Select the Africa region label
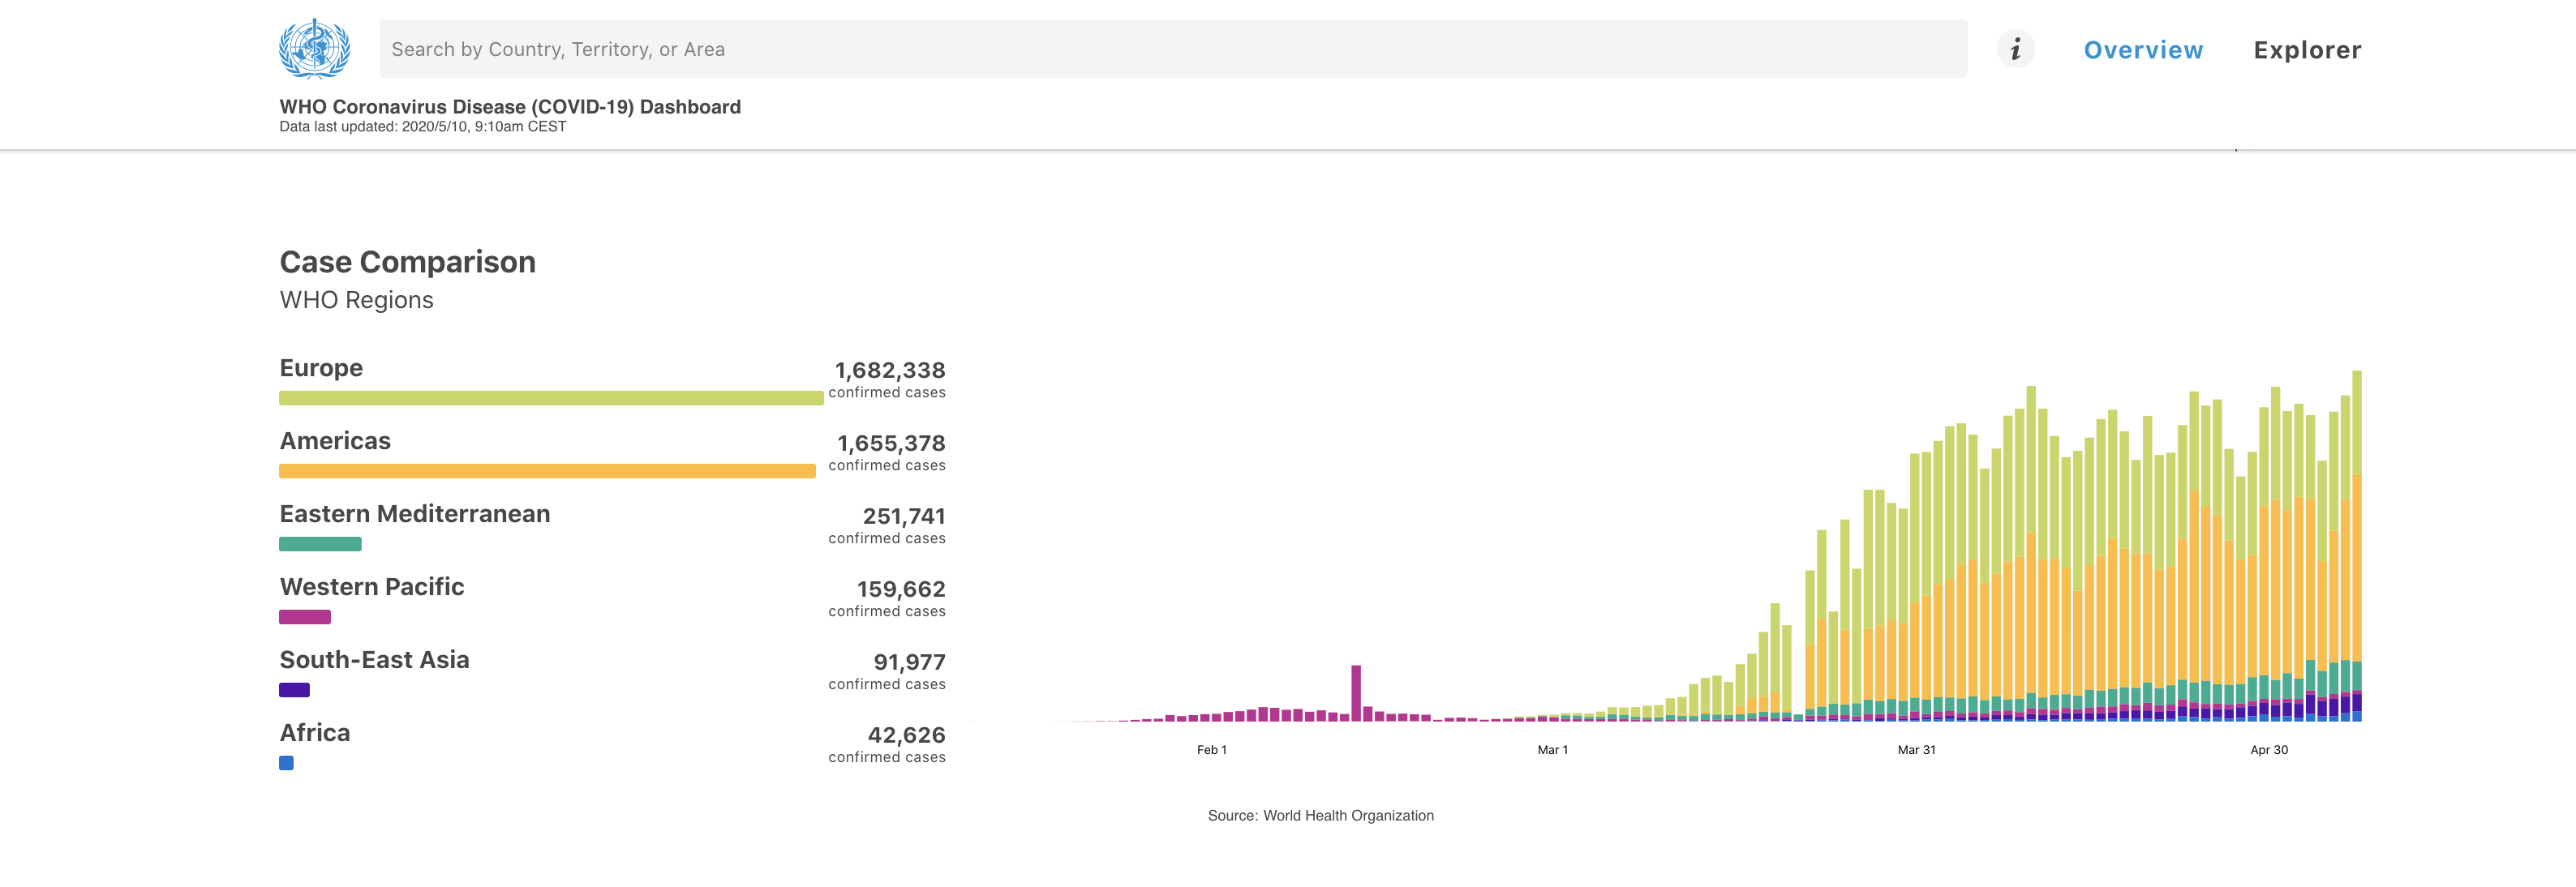Screen dimensions: 2576x887 click(314, 733)
